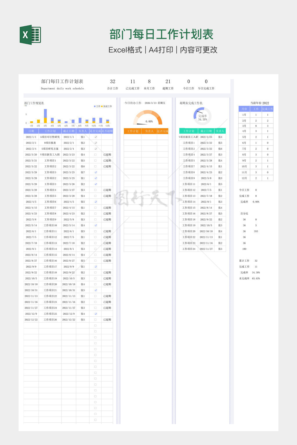The image size is (297, 445).
Task: Click the orange 负责人 column header
Action: [149, 131]
